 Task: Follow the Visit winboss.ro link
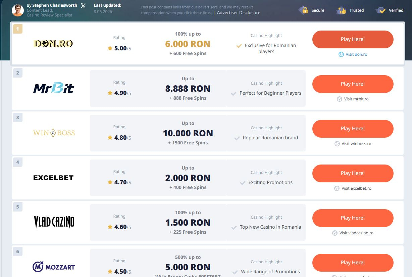[x=356, y=144]
